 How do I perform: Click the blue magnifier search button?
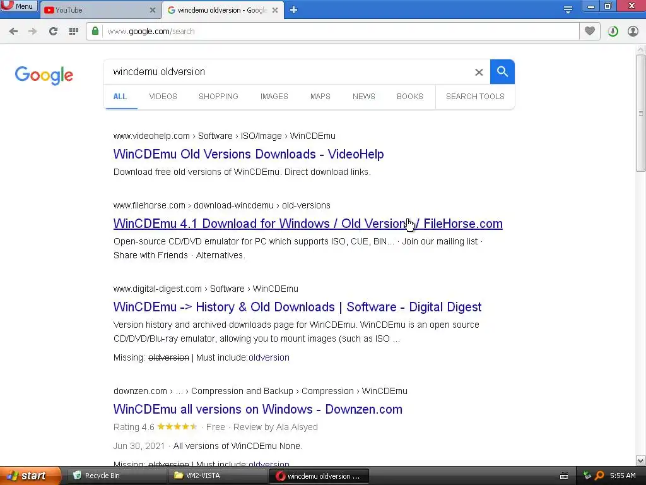tap(502, 72)
